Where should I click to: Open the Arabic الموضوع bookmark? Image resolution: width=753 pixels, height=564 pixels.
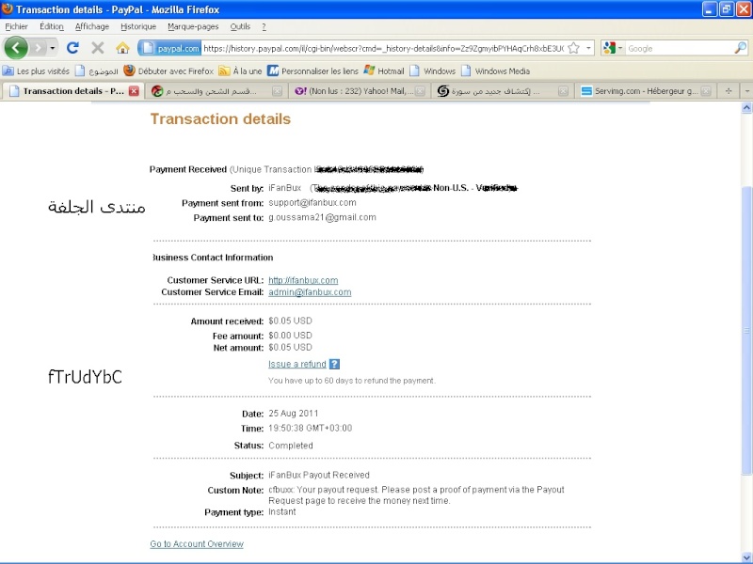coord(97,71)
